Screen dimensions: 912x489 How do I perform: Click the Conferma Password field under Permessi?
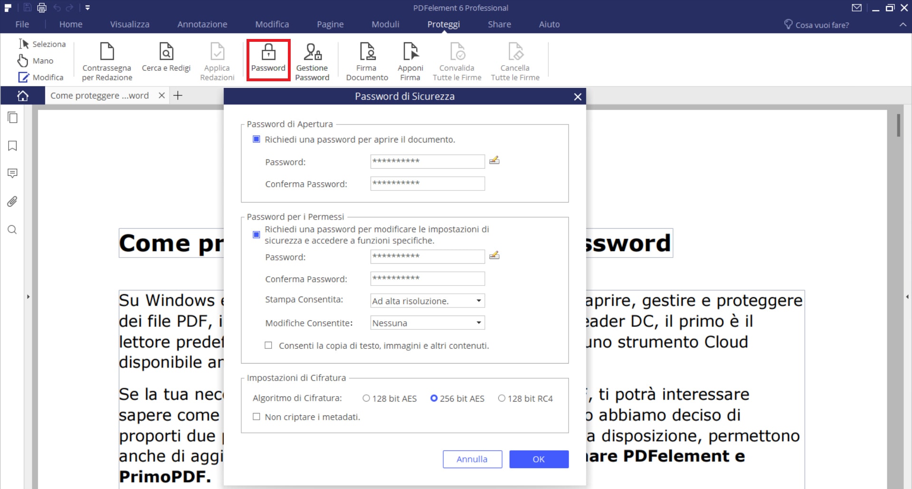click(427, 278)
